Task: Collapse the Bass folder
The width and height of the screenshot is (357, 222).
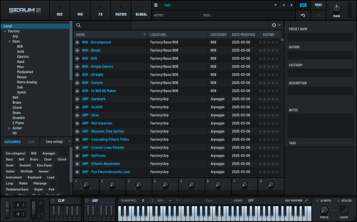Action: pyautogui.click(x=10, y=41)
